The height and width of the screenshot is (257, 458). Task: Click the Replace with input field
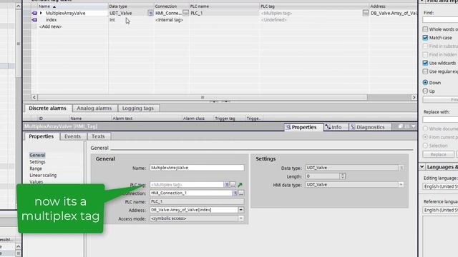(x=440, y=119)
